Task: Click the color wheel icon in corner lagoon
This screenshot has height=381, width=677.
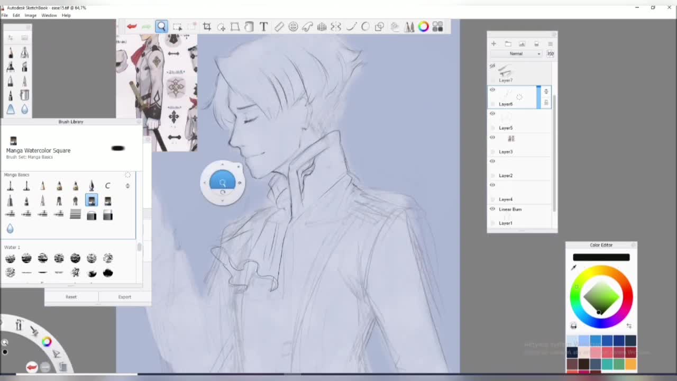Action: click(47, 342)
